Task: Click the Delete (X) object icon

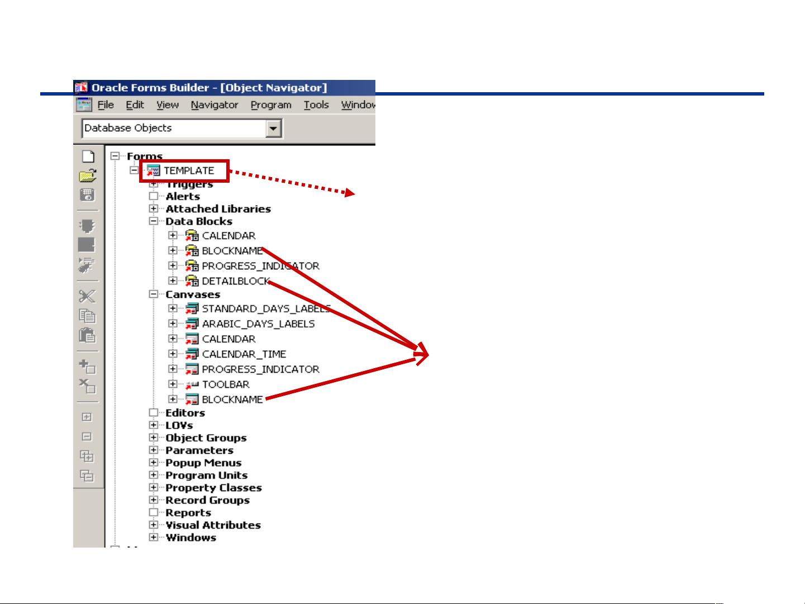Action: [x=88, y=386]
